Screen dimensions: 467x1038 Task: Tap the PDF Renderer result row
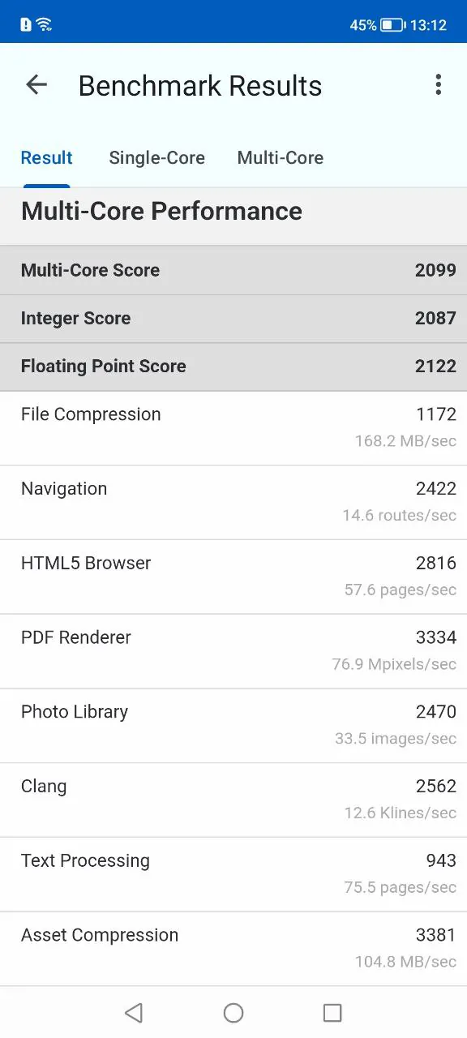pyautogui.click(x=233, y=651)
